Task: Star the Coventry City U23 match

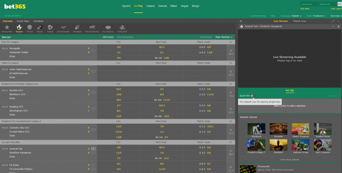Action: (x=231, y=130)
